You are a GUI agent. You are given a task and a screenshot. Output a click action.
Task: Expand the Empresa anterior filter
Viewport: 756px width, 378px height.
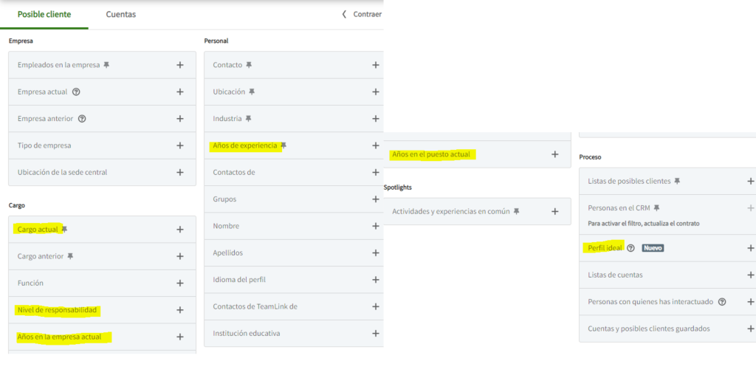pos(180,119)
